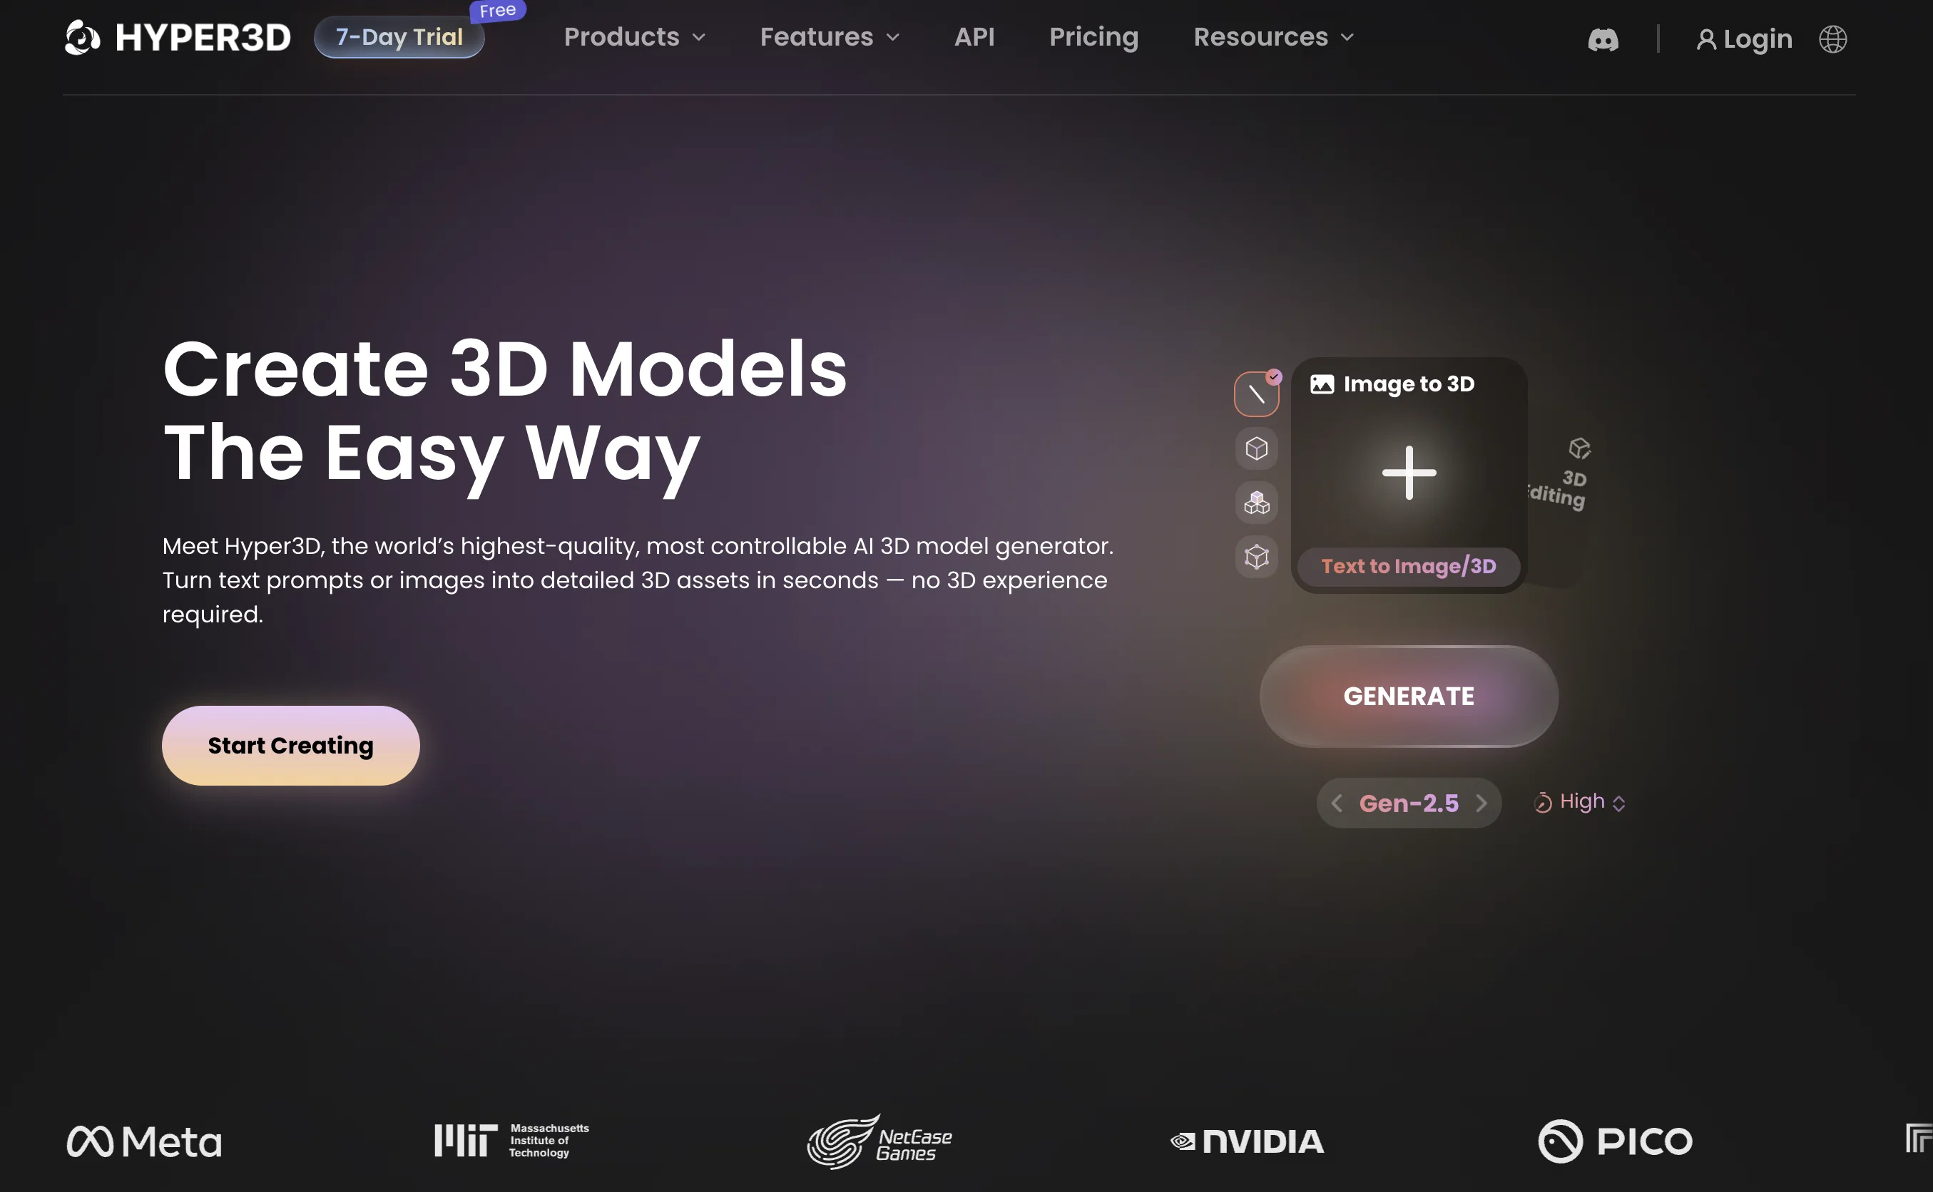Click the user icon beside Login
The image size is (1933, 1192).
1706,39
